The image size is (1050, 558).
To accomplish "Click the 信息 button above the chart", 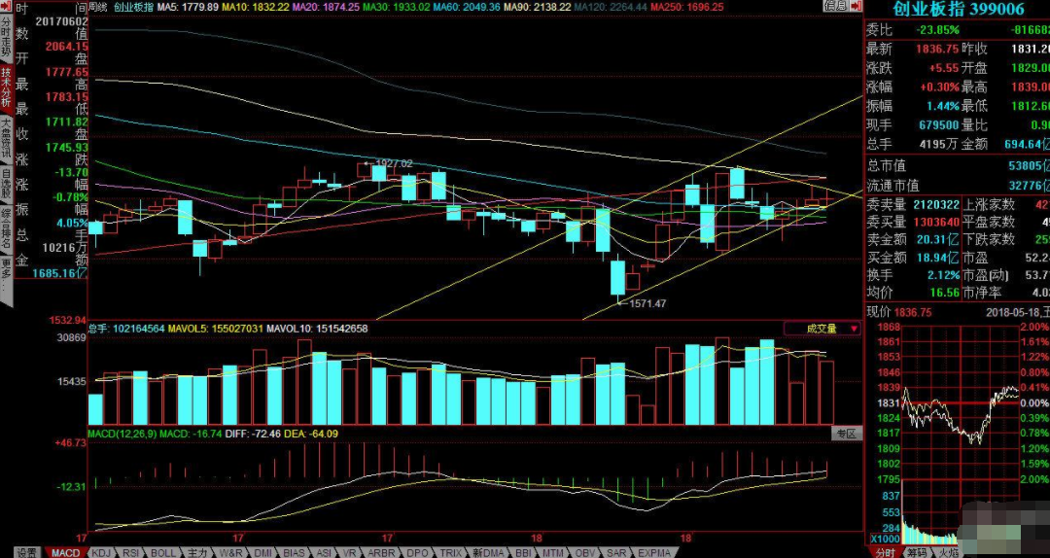I will pos(834,6).
